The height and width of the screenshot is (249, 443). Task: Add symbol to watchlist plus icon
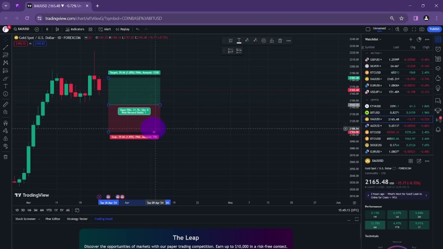410,39
